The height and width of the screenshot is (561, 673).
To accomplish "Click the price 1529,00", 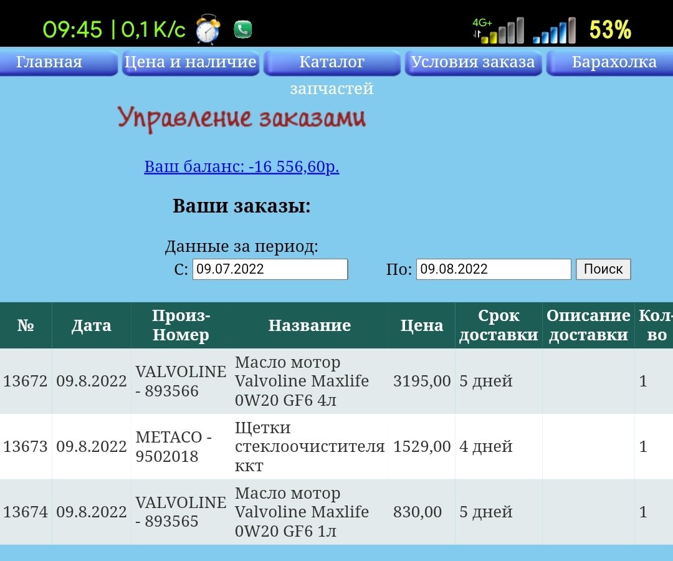I will [x=422, y=446].
